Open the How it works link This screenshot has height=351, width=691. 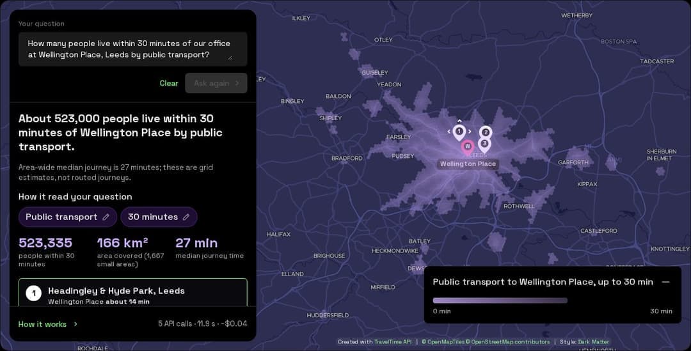pyautogui.click(x=42, y=324)
